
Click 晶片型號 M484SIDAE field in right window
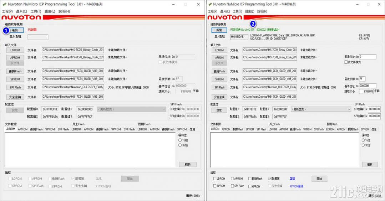[239, 37]
